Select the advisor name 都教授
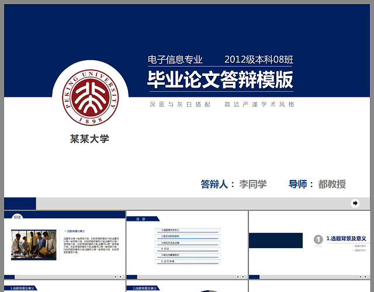Viewport: 374px width, 292px height. (332, 184)
